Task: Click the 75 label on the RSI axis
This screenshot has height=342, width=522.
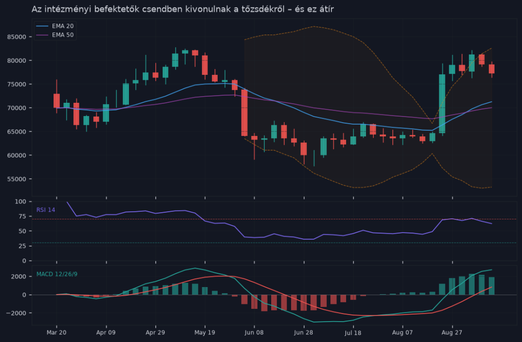Action: coord(22,216)
